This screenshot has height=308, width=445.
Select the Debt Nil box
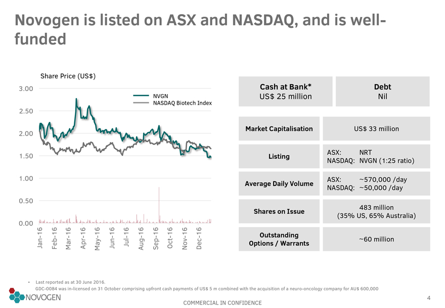point(382,92)
